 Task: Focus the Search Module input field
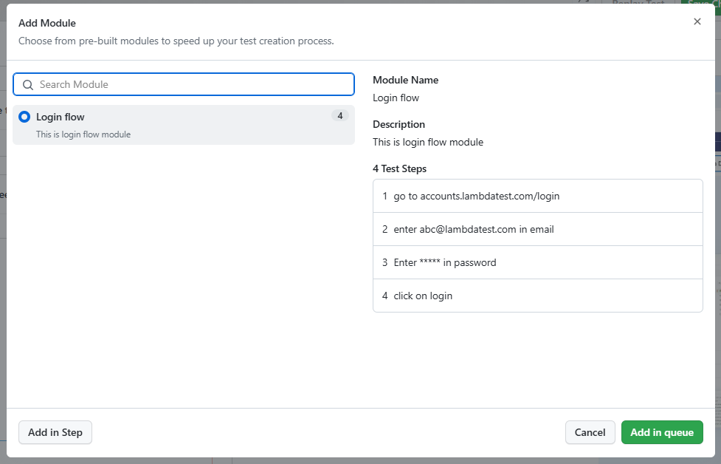click(x=184, y=84)
